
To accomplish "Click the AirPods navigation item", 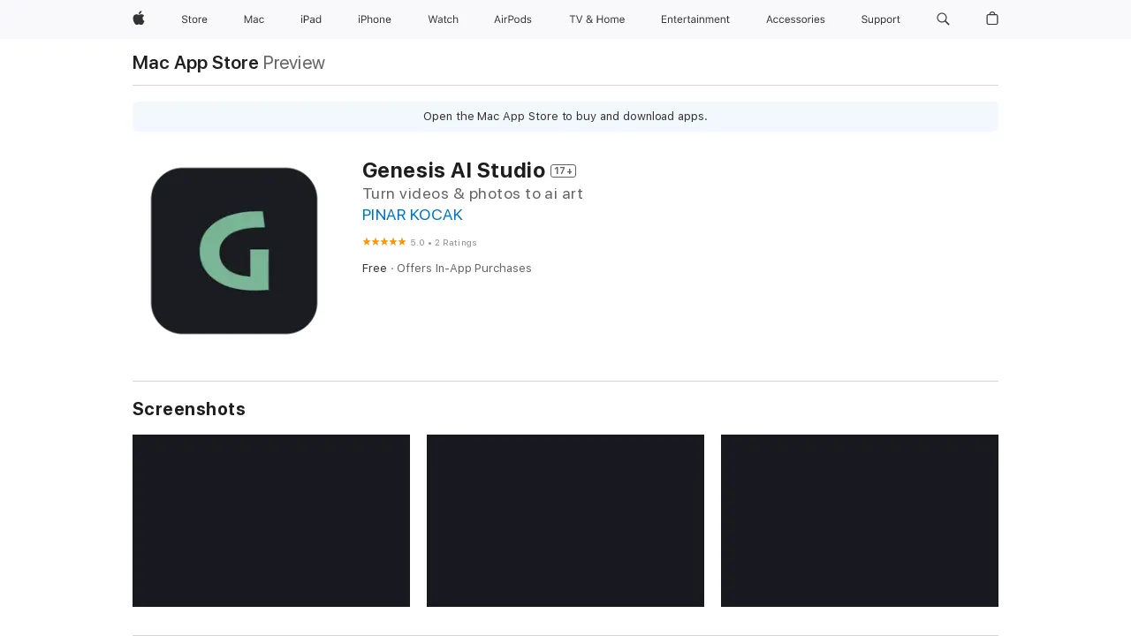I will click(512, 19).
